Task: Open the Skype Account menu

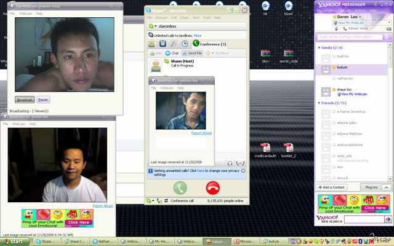Action: click(161, 18)
